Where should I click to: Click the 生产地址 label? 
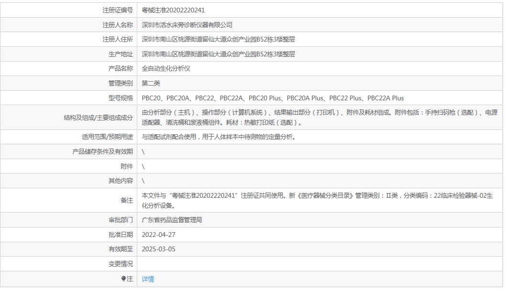tap(121, 54)
